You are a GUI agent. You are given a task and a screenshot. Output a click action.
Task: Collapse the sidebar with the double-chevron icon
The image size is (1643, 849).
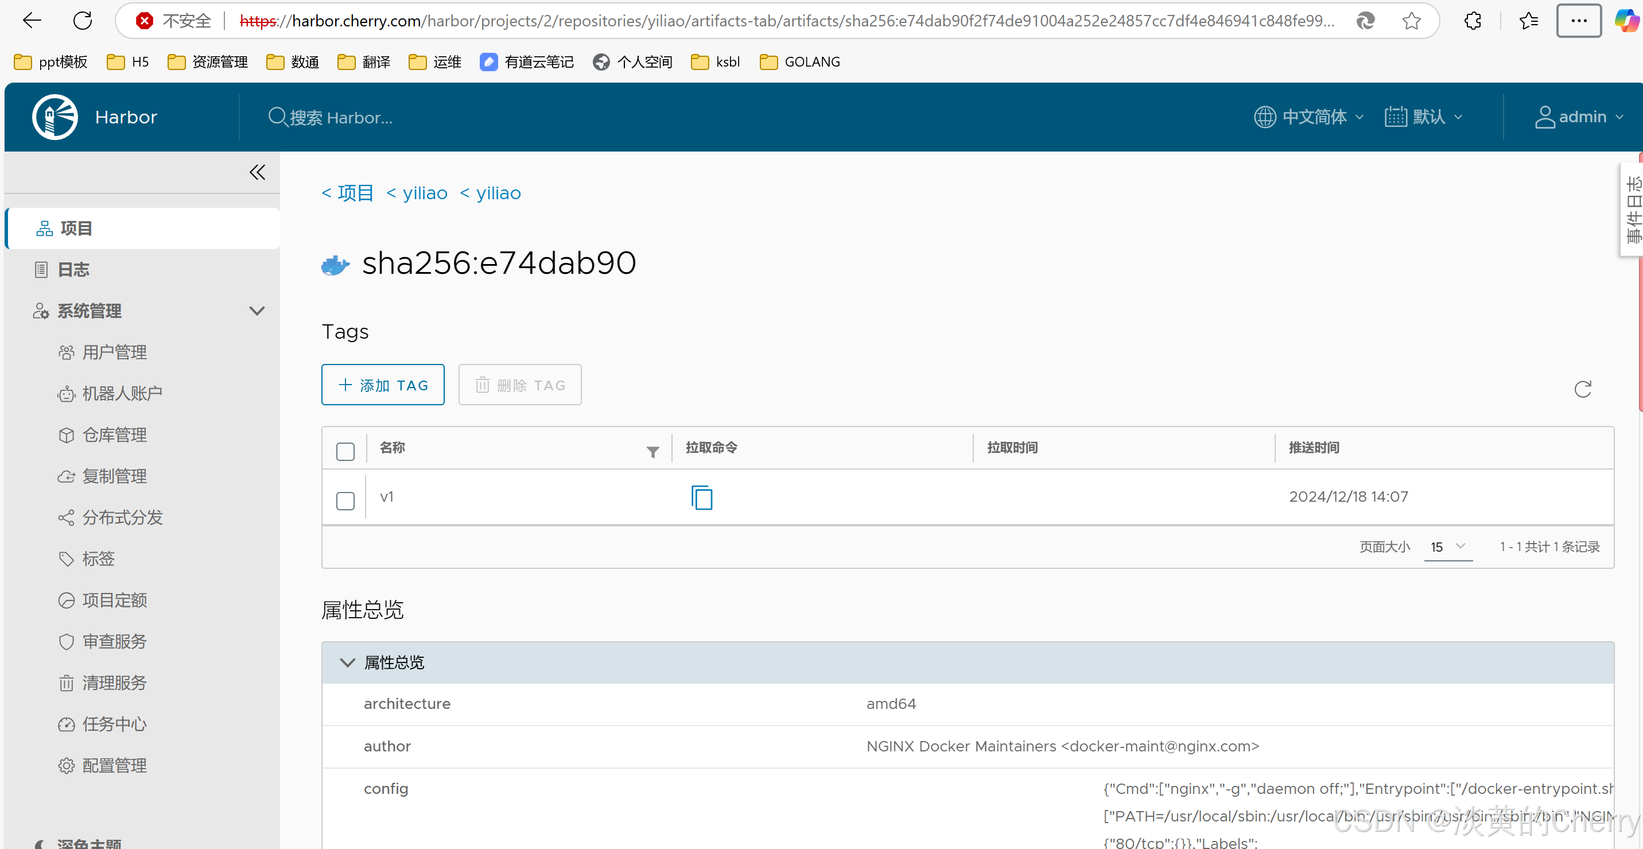(257, 172)
